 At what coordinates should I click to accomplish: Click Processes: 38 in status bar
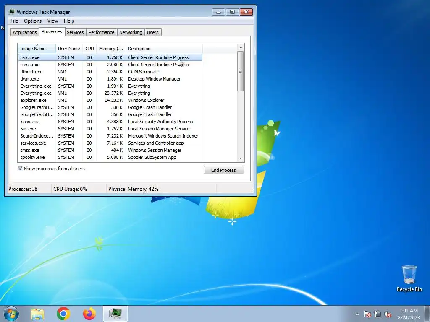(x=23, y=189)
